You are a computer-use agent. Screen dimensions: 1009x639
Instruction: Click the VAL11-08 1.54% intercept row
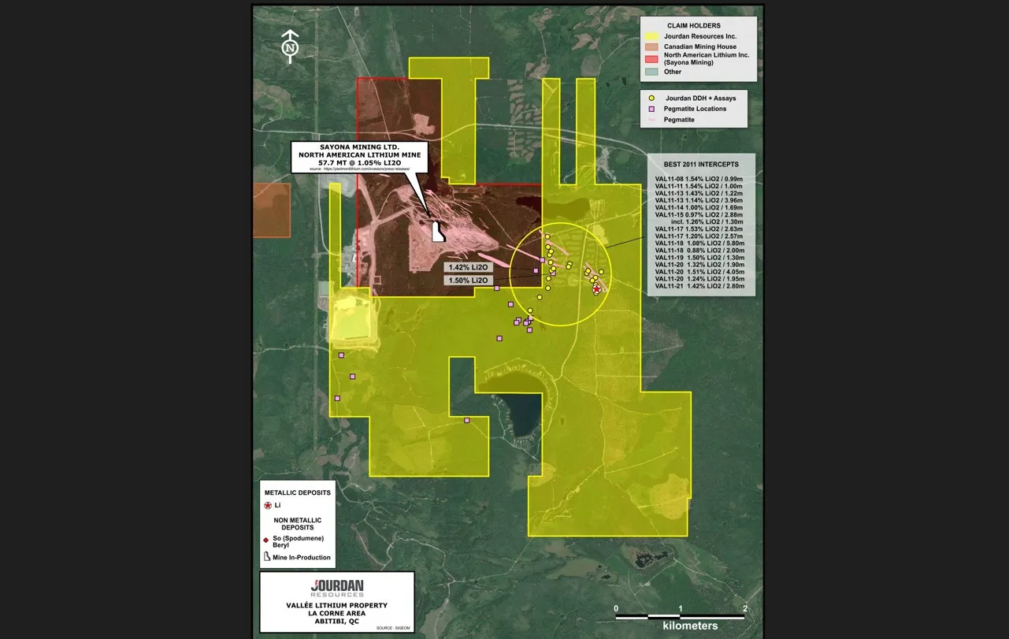click(700, 179)
